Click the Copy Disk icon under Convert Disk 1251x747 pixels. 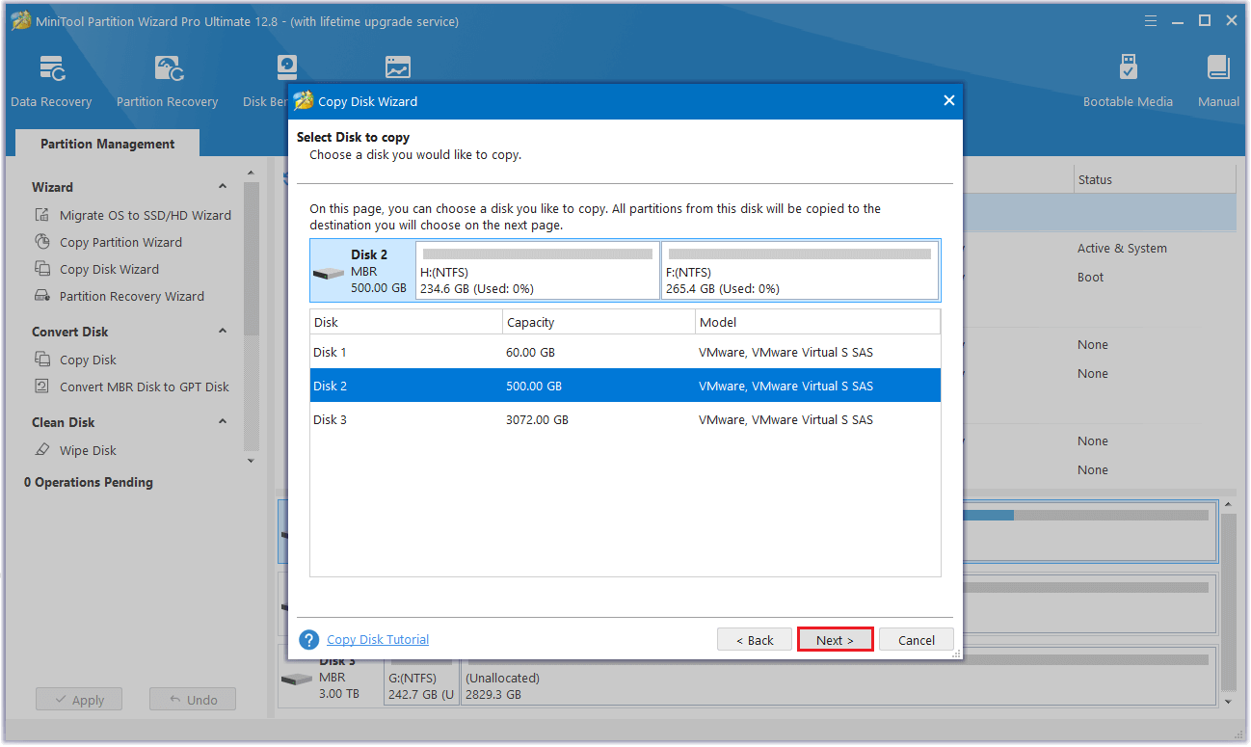(42, 360)
